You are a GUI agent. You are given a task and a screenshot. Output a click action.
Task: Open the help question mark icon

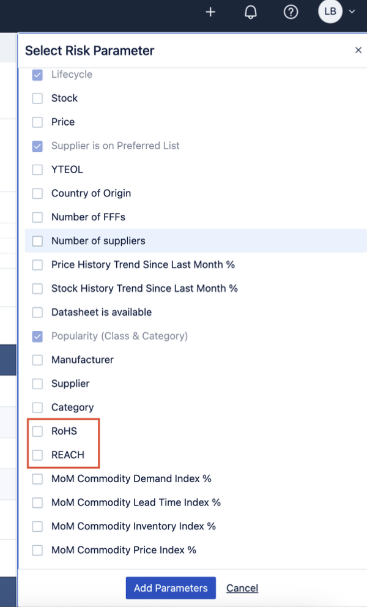coord(291,12)
